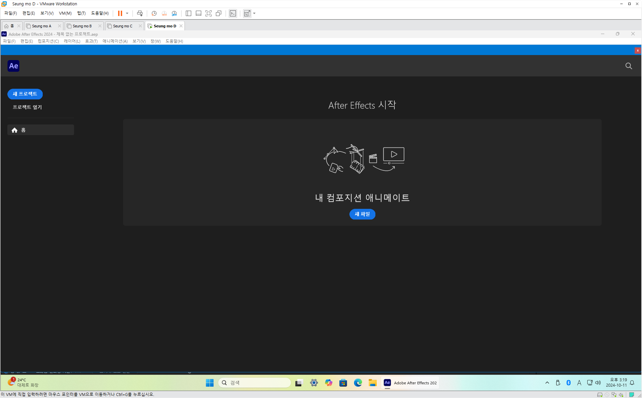Close the Seung mo D tab
642x398 pixels.
click(x=181, y=26)
